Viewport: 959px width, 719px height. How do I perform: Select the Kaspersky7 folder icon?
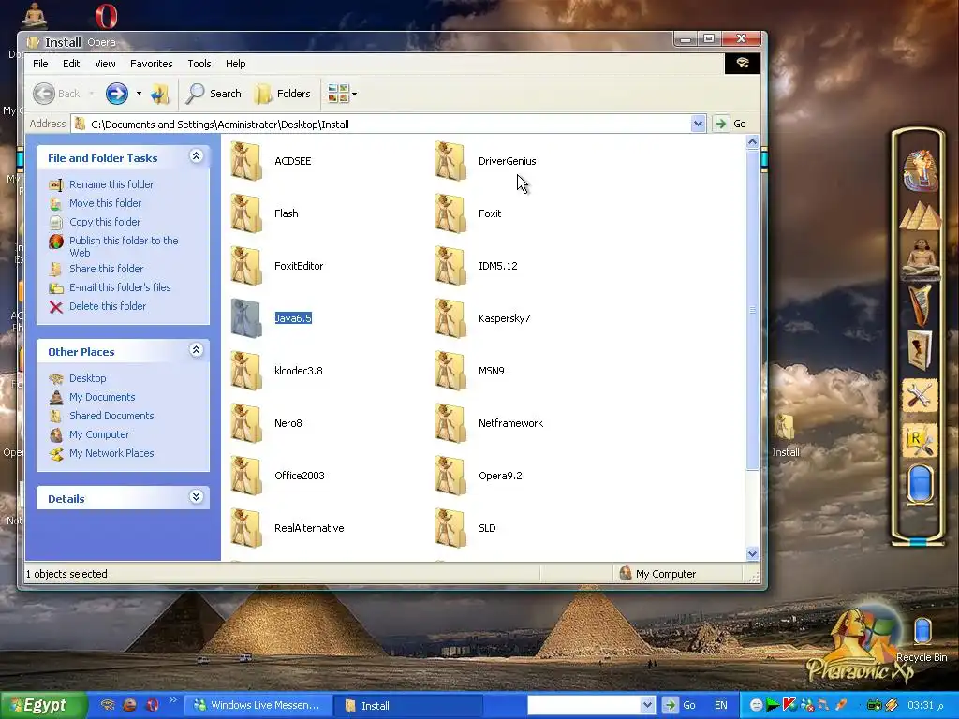pyautogui.click(x=450, y=318)
